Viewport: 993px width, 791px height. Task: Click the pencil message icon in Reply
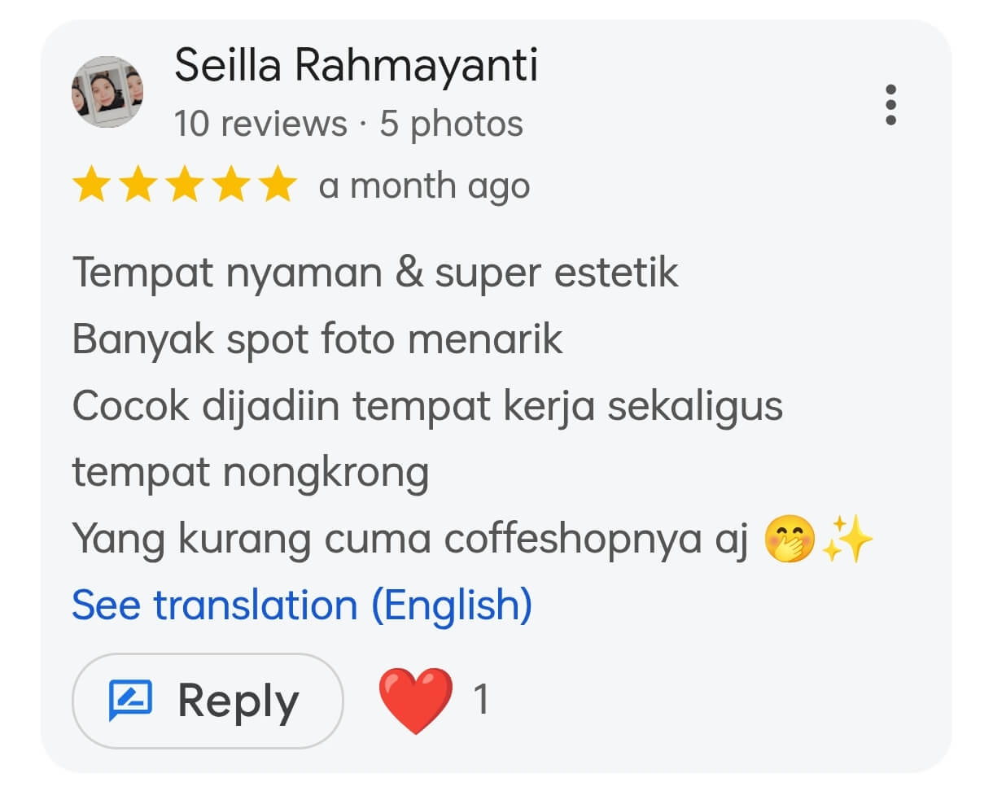[130, 701]
